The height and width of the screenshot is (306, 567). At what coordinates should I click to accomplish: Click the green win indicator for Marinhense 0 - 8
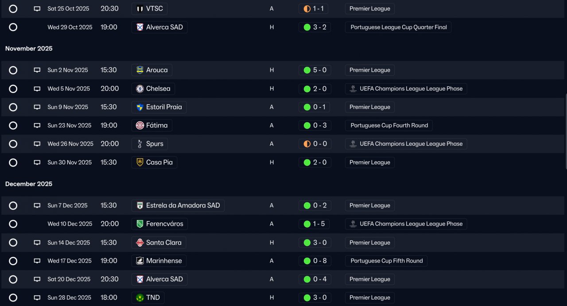pos(307,261)
